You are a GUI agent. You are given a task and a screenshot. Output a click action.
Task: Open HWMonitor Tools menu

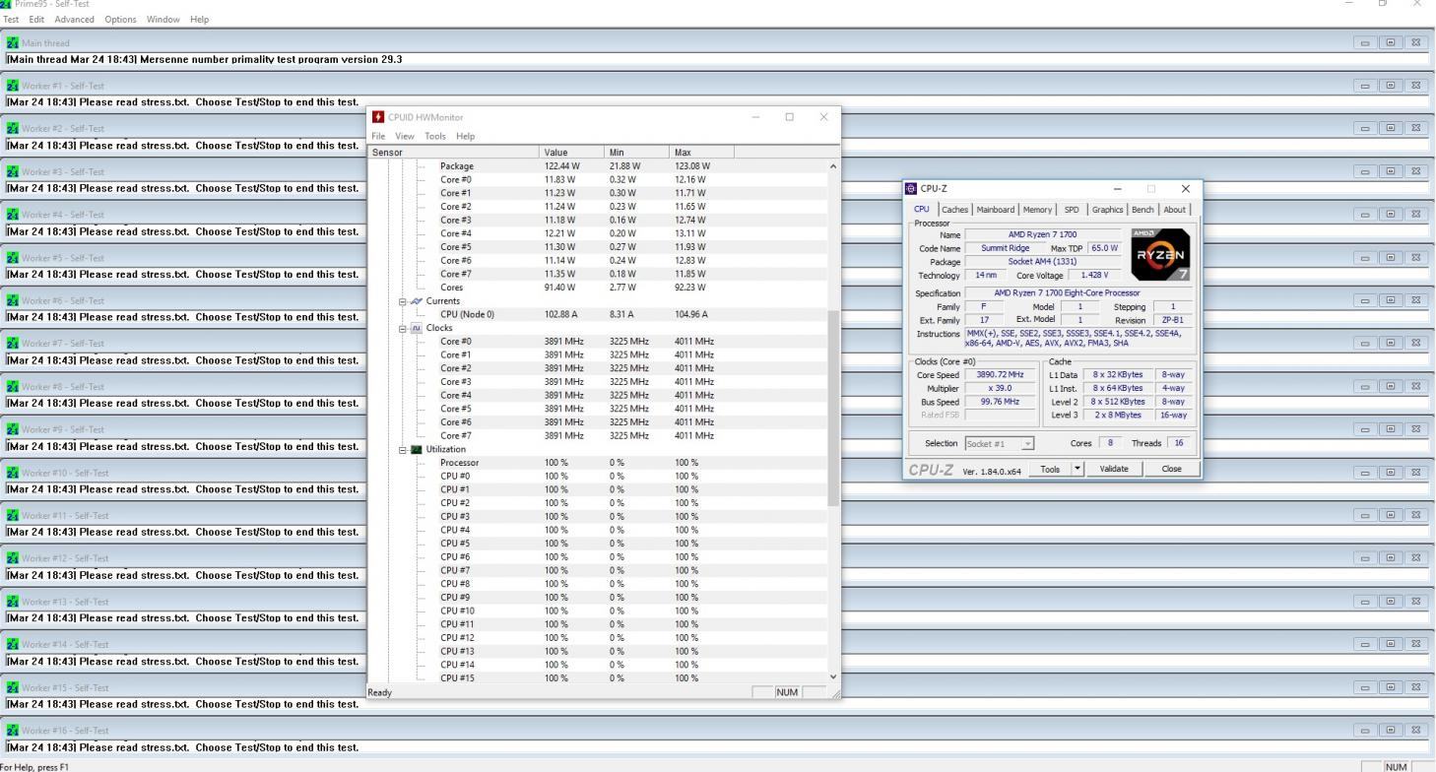pyautogui.click(x=435, y=136)
